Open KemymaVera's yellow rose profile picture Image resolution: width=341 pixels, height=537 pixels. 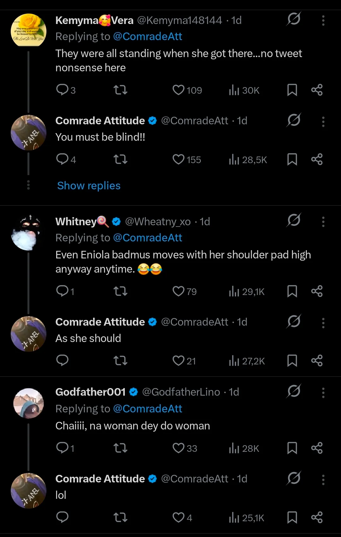(x=29, y=30)
